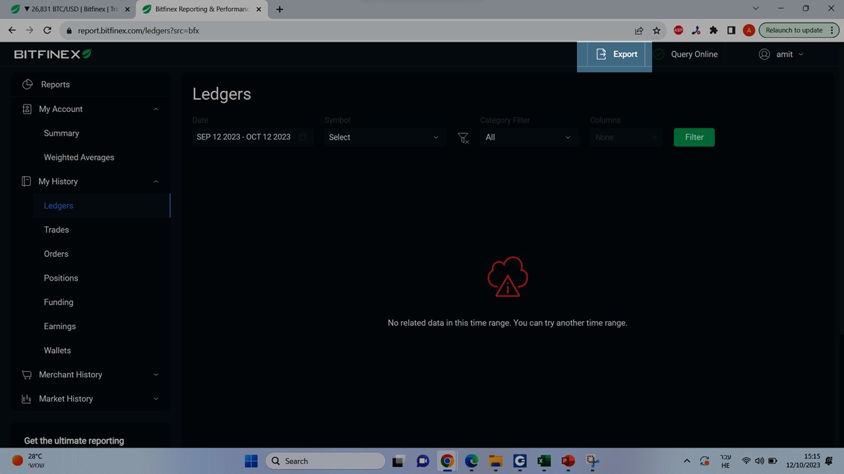Open the amit user account menu
Viewport: 844px width, 474px height.
coord(781,54)
